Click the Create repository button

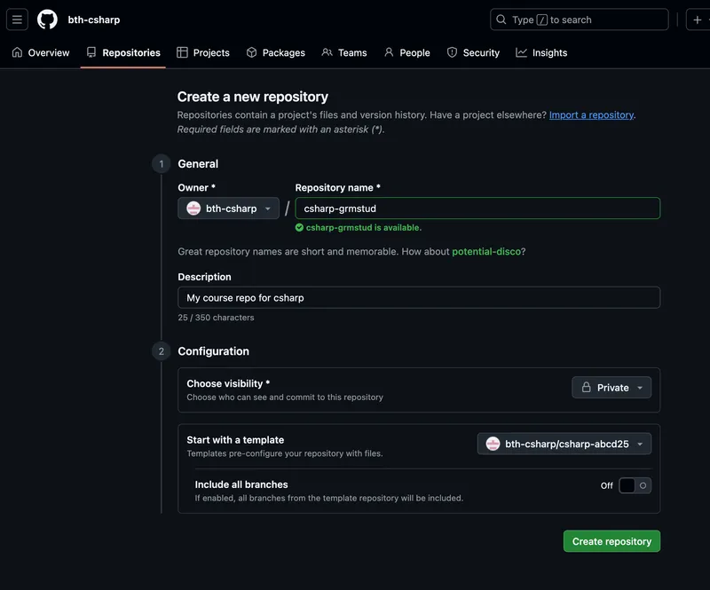(x=611, y=541)
